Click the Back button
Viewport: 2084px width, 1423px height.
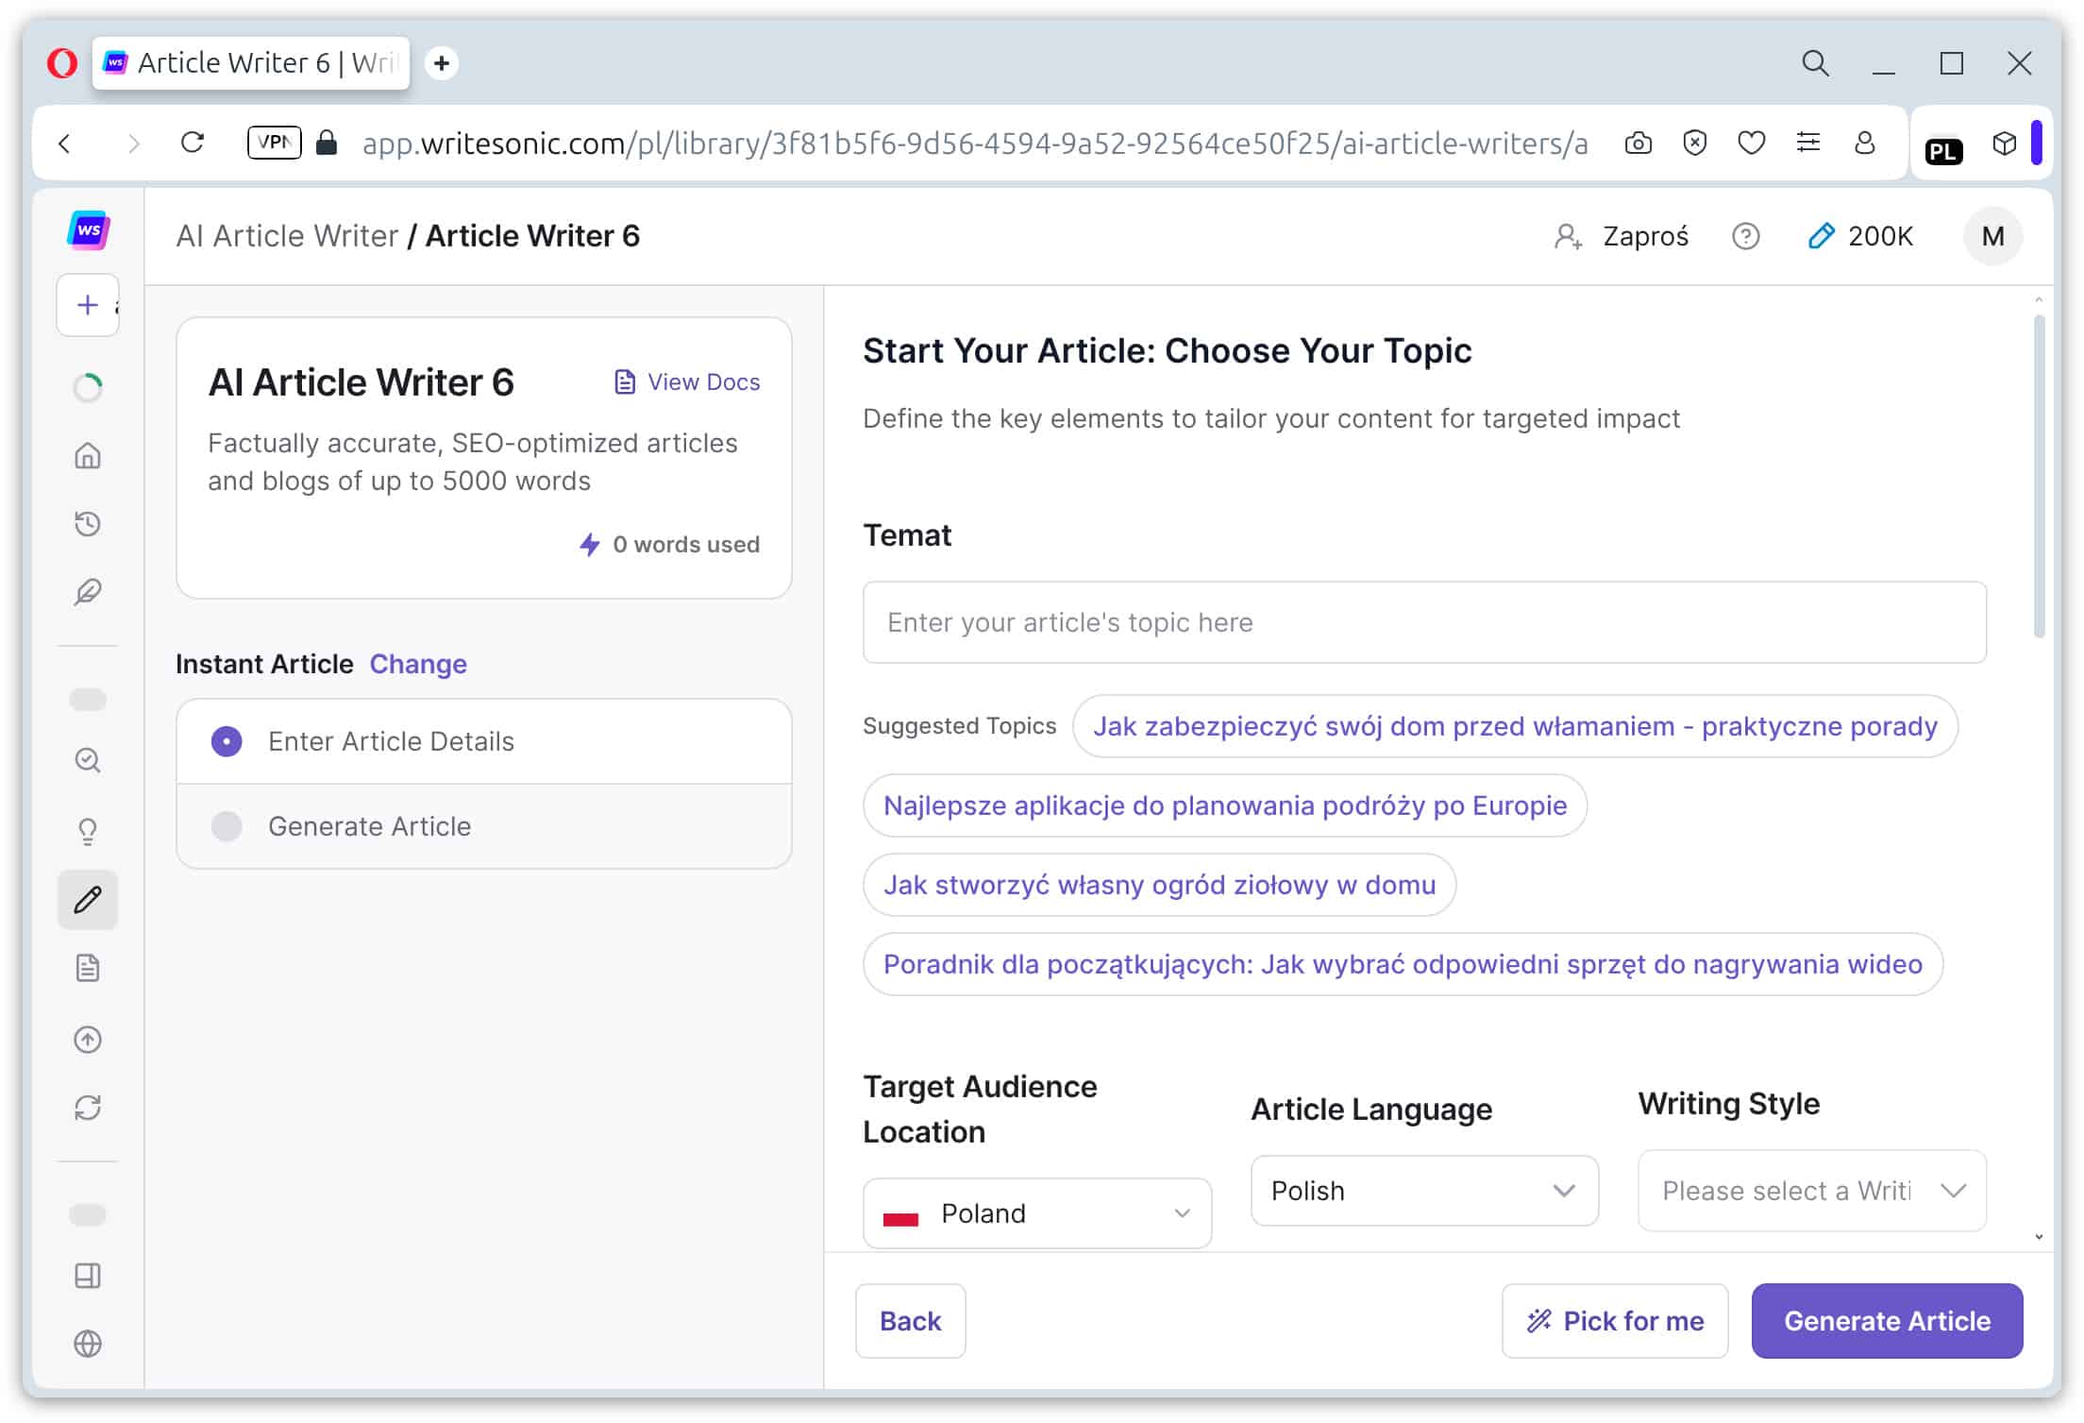click(911, 1321)
